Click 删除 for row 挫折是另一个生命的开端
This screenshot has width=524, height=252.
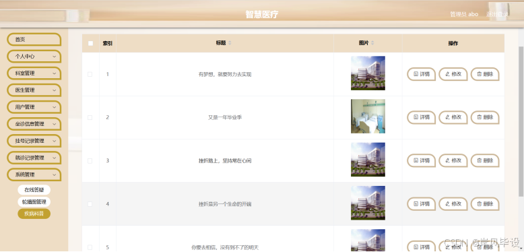point(485,204)
